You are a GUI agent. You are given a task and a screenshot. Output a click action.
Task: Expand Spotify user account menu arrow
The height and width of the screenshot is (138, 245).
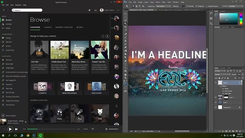[118, 10]
